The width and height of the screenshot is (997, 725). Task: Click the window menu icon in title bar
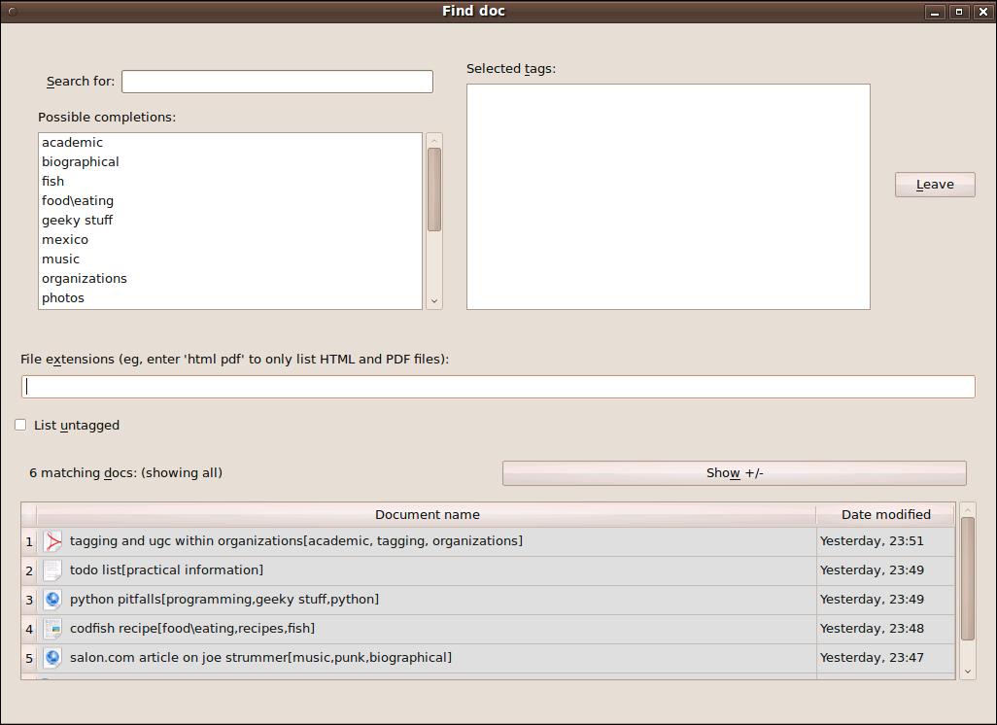[12, 12]
